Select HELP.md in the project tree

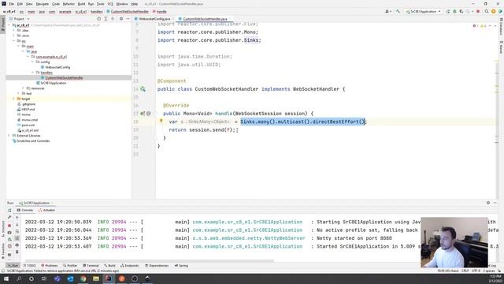tap(28, 109)
